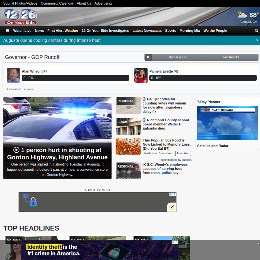Click the Governor - GOP Runoff title
260x260 pixels.
pos(32,57)
